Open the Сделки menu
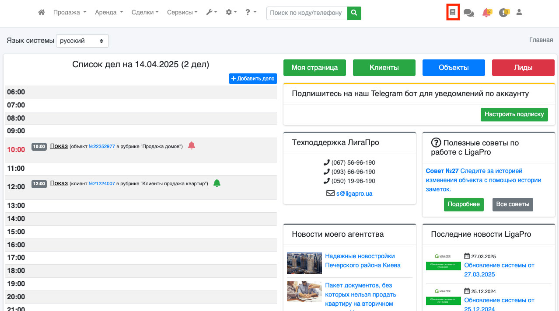This screenshot has width=559, height=311. click(x=145, y=13)
